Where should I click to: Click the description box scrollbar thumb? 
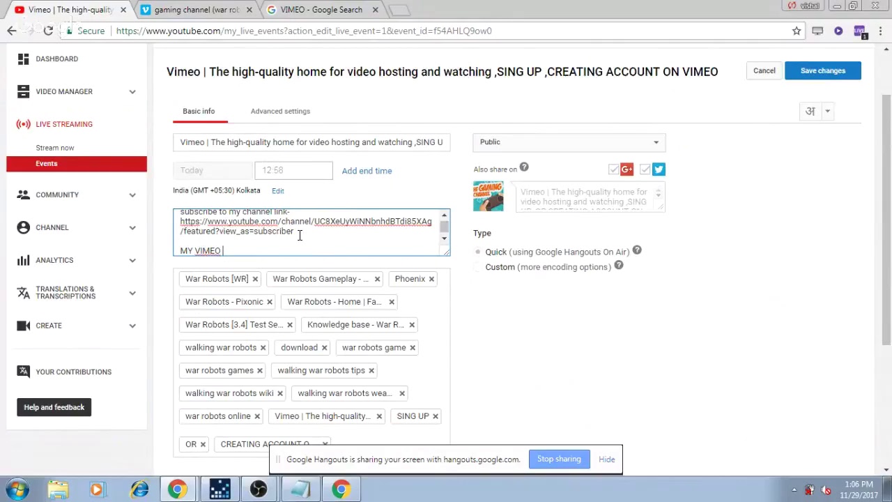click(x=444, y=227)
